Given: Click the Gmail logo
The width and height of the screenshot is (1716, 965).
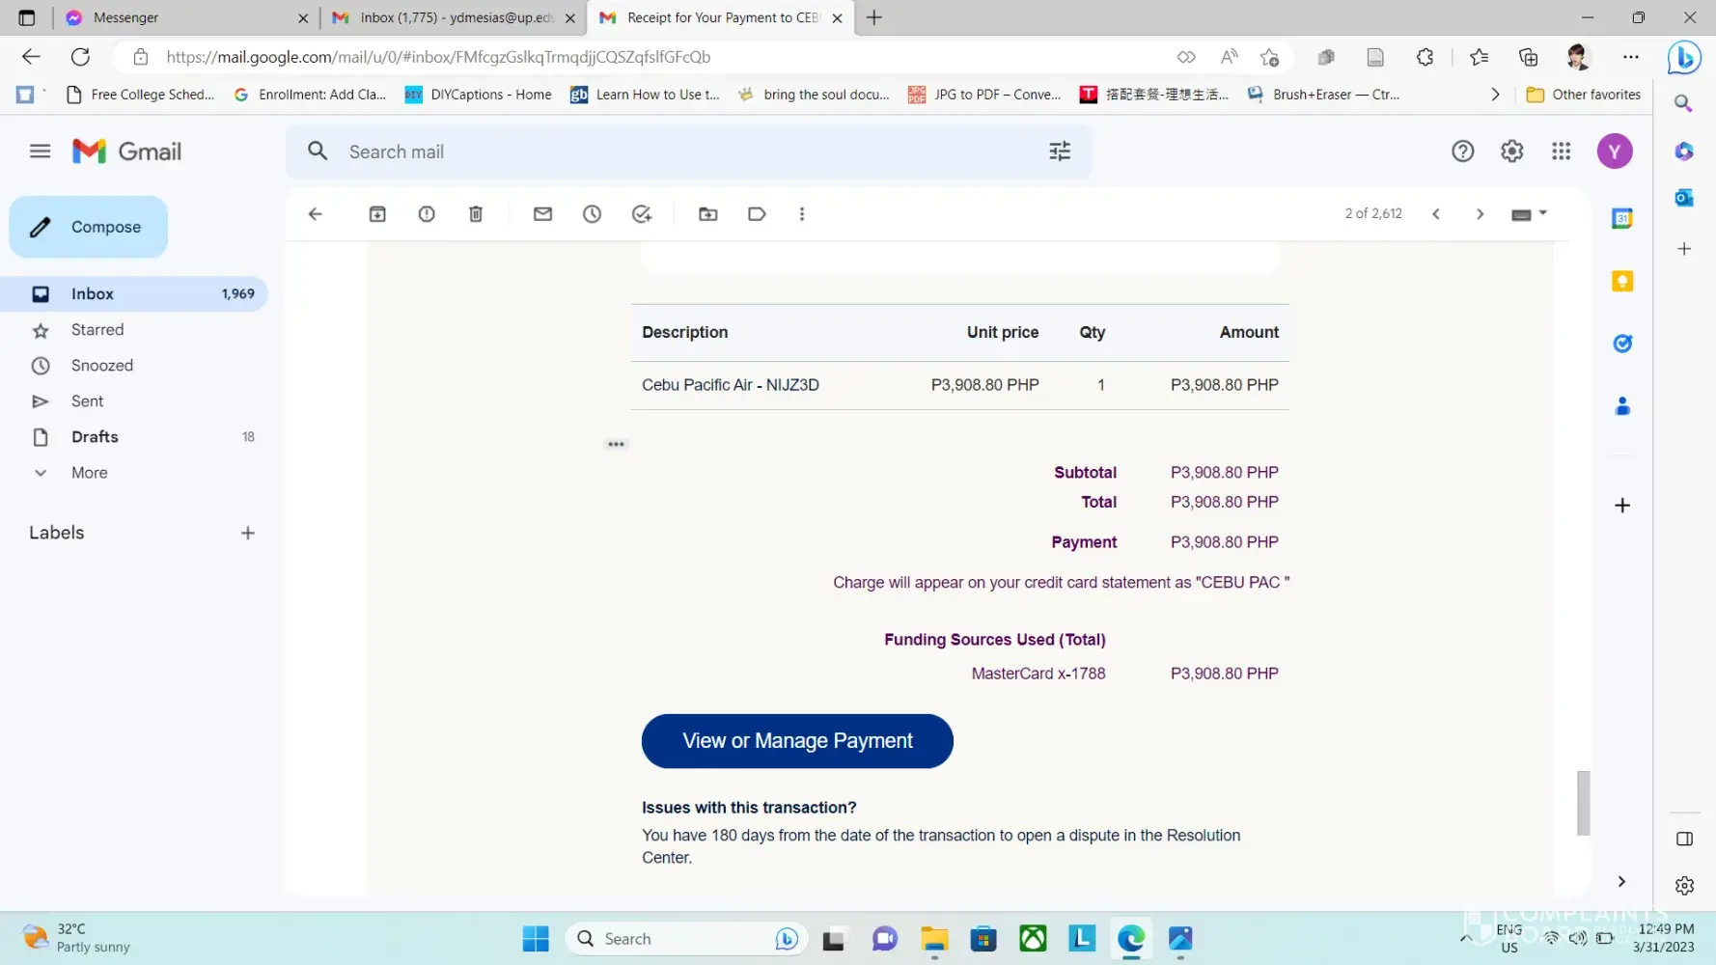Looking at the screenshot, I should 127,152.
